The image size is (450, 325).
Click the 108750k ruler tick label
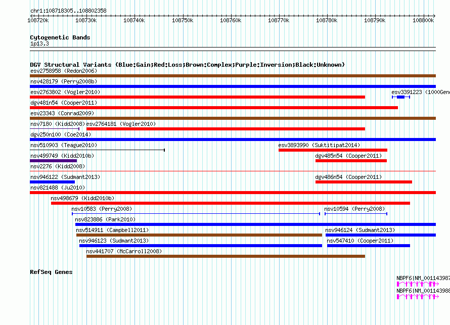(183, 20)
